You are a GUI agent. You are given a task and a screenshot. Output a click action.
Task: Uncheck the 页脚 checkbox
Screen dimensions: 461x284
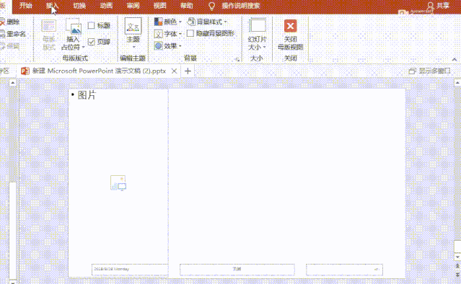pyautogui.click(x=92, y=42)
